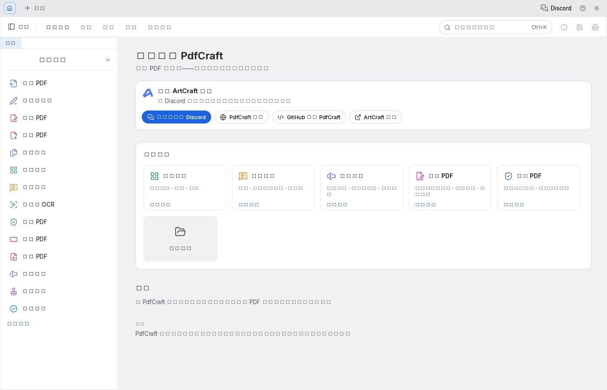This screenshot has width=607, height=390.
Task: Click the printer icon in the toolbar
Action: tap(595, 27)
